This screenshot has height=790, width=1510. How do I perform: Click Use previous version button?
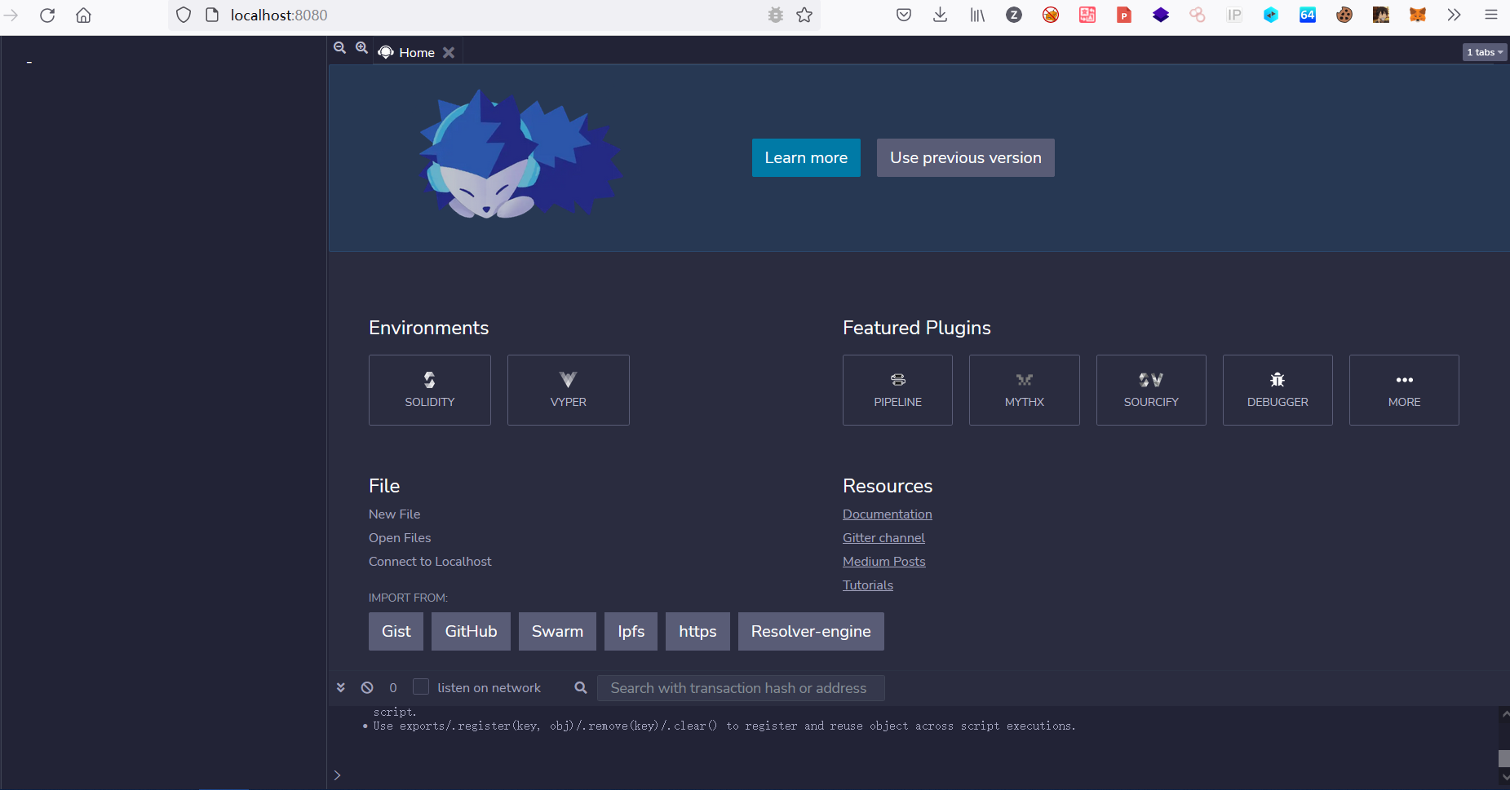pos(966,157)
